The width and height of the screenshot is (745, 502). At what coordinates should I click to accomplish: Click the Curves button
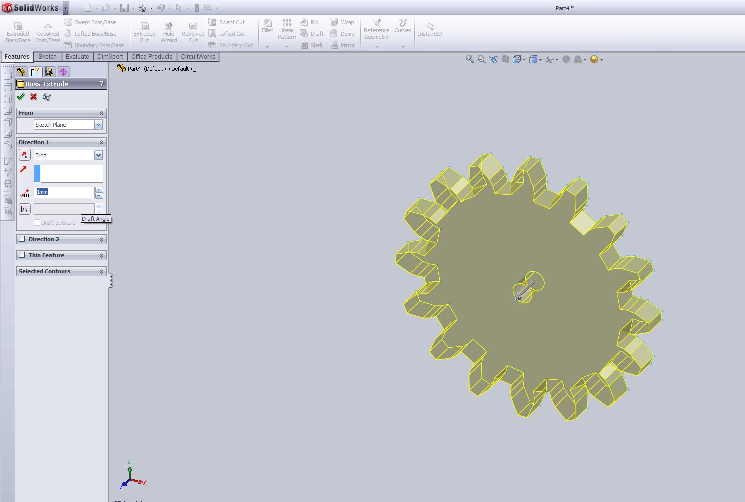point(403,26)
